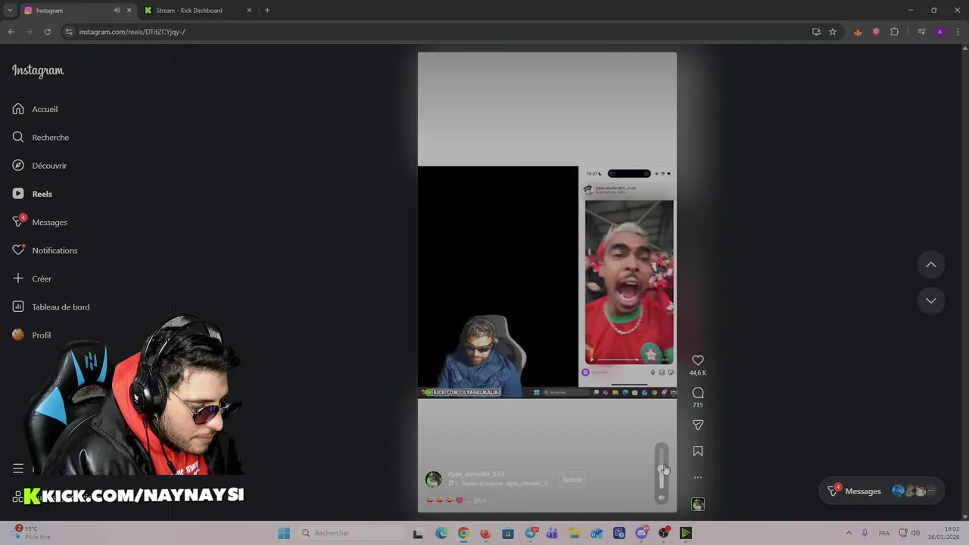Open the Instagram logo home link
This screenshot has height=545, width=969.
coord(38,70)
